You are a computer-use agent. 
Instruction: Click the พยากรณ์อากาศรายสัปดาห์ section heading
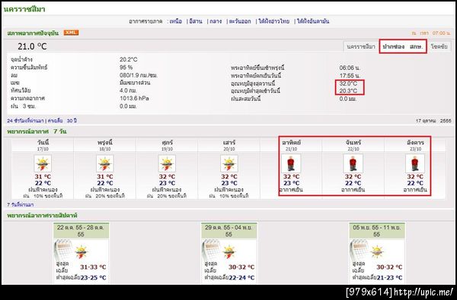(42, 216)
